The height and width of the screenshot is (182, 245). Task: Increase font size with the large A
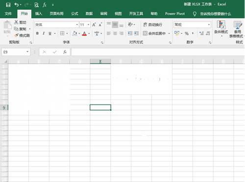pos(94,25)
